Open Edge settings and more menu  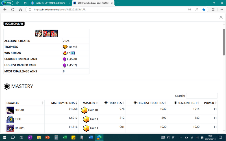tap(222, 10)
